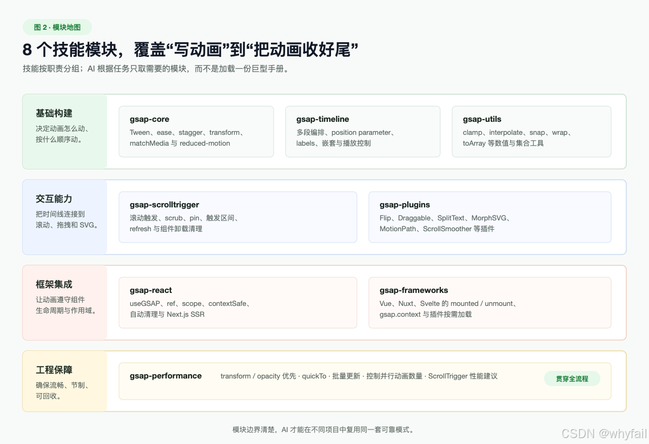The image size is (649, 444).
Task: Click '确保流畅、节制、' description text
Action: click(62, 385)
